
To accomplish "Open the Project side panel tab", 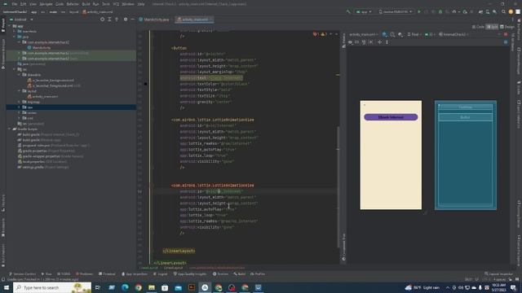I will coord(3,25).
